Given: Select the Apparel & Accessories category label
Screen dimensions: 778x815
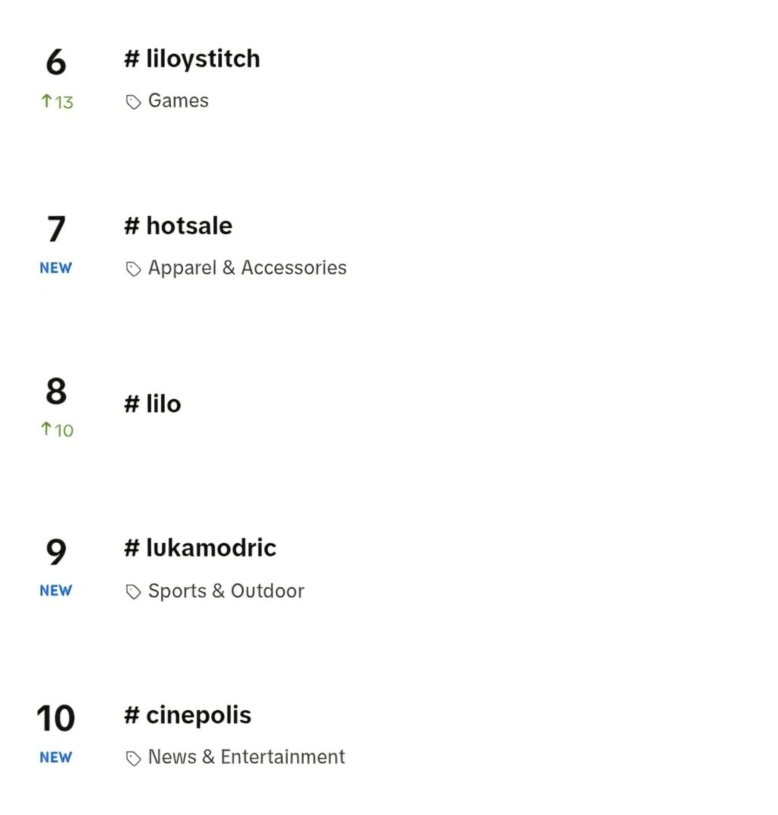Looking at the screenshot, I should 247,268.
